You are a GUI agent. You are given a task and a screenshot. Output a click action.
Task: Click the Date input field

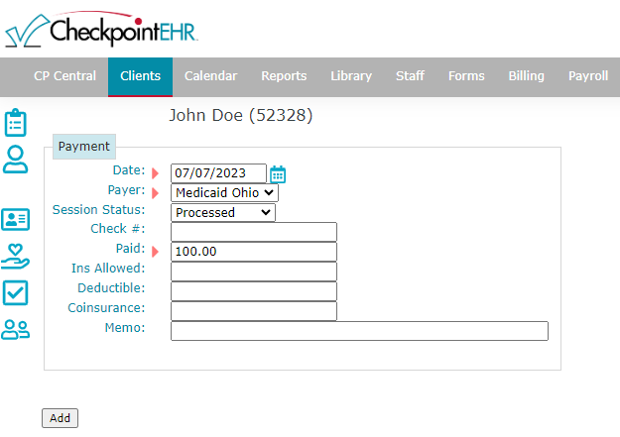[x=218, y=174]
